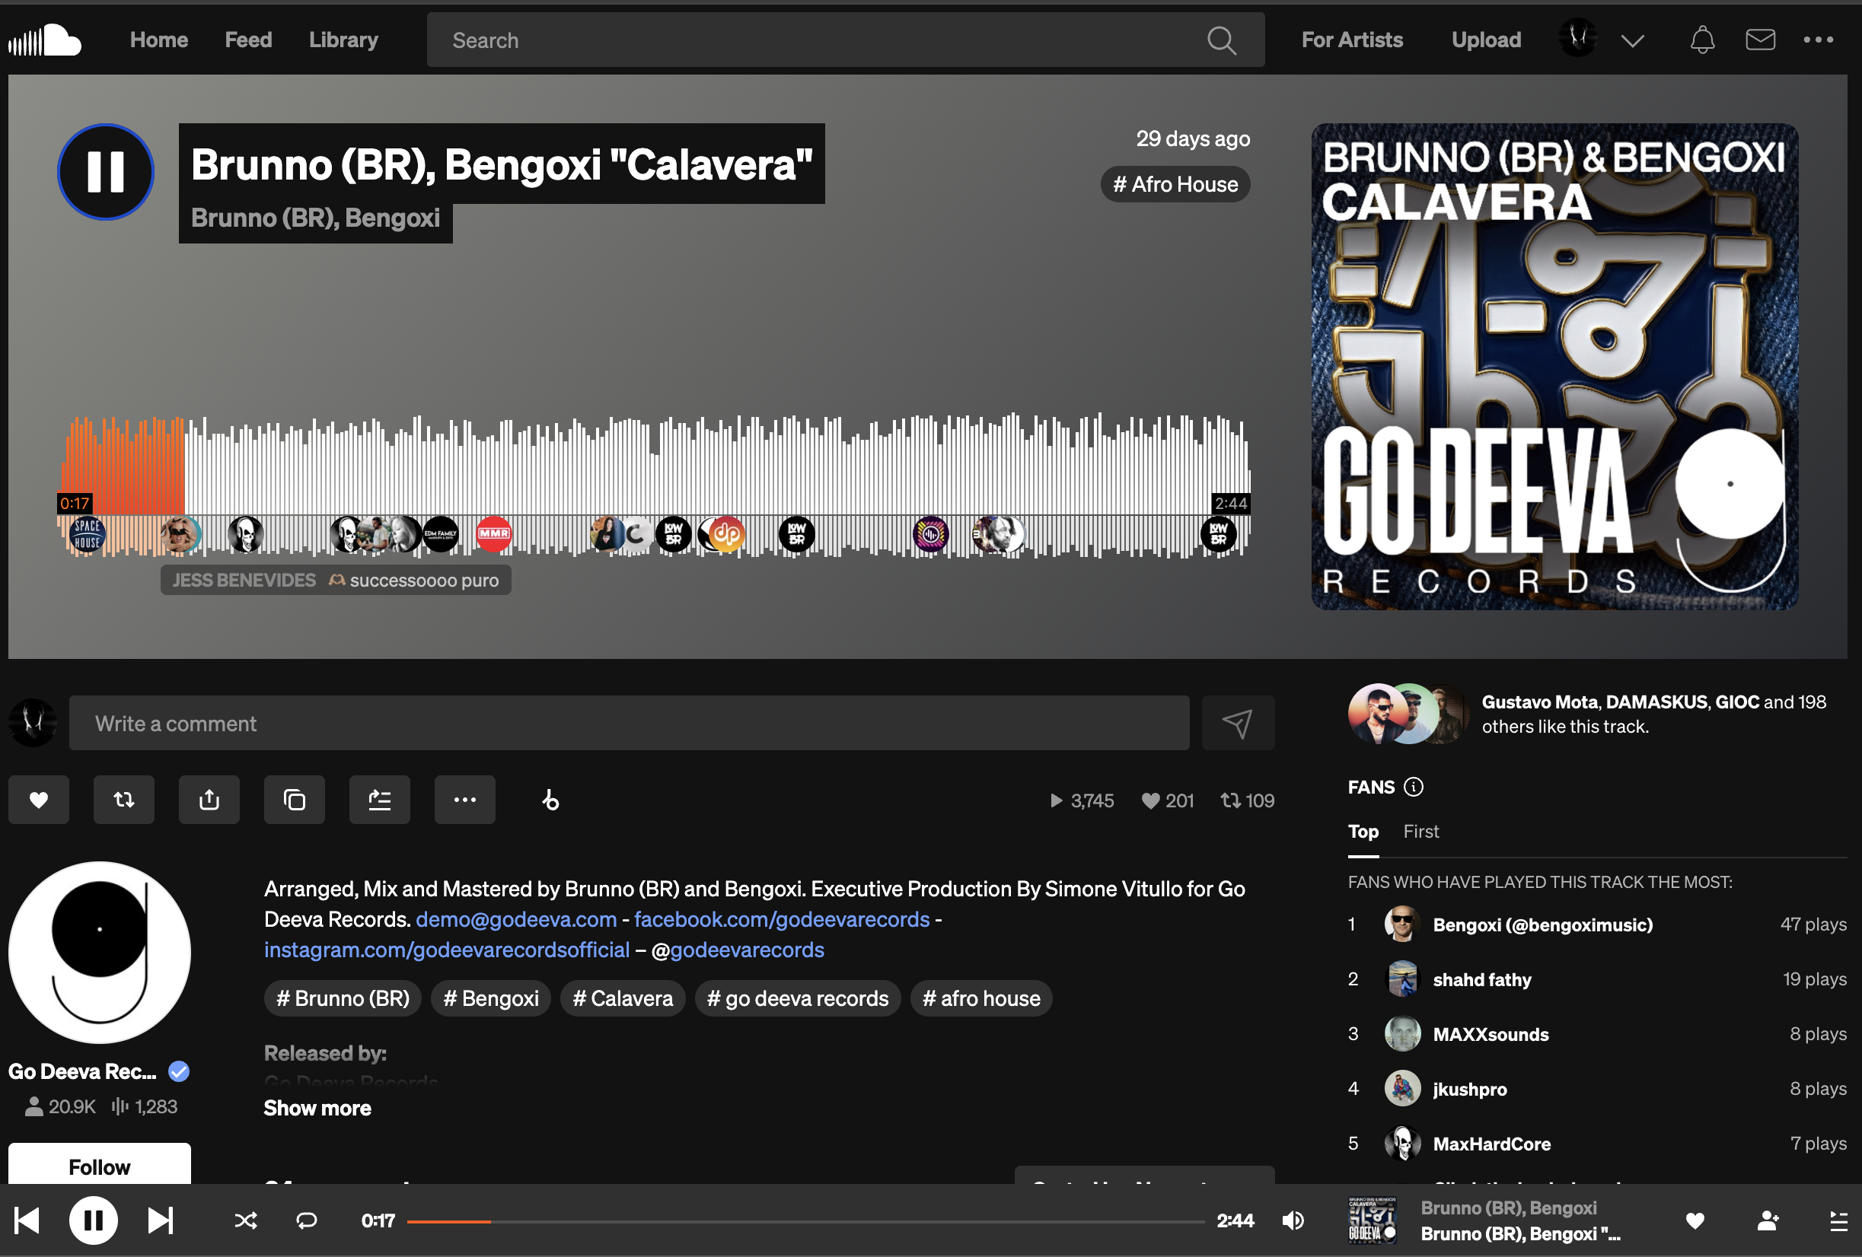This screenshot has height=1257, width=1862.
Task: Click the red dp commenter avatar
Action: 727,534
